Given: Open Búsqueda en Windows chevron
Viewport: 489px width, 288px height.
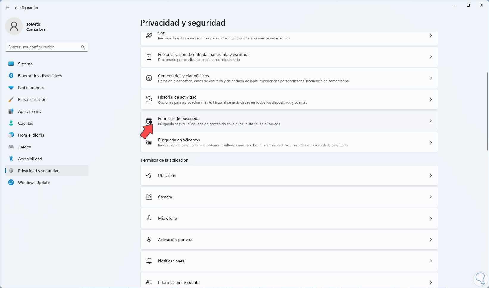Looking at the screenshot, I should click(430, 142).
